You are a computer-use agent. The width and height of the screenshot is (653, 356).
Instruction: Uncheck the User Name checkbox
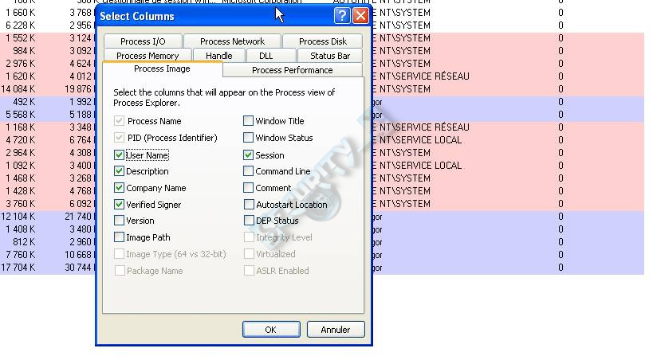(x=119, y=155)
